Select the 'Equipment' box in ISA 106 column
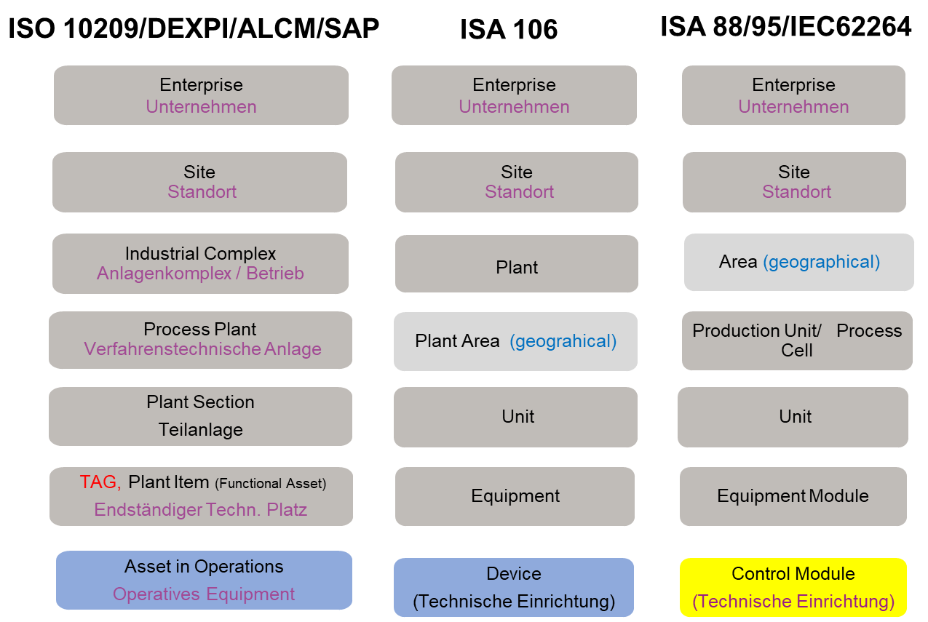Screen dimensions: 928x622 tap(515, 496)
